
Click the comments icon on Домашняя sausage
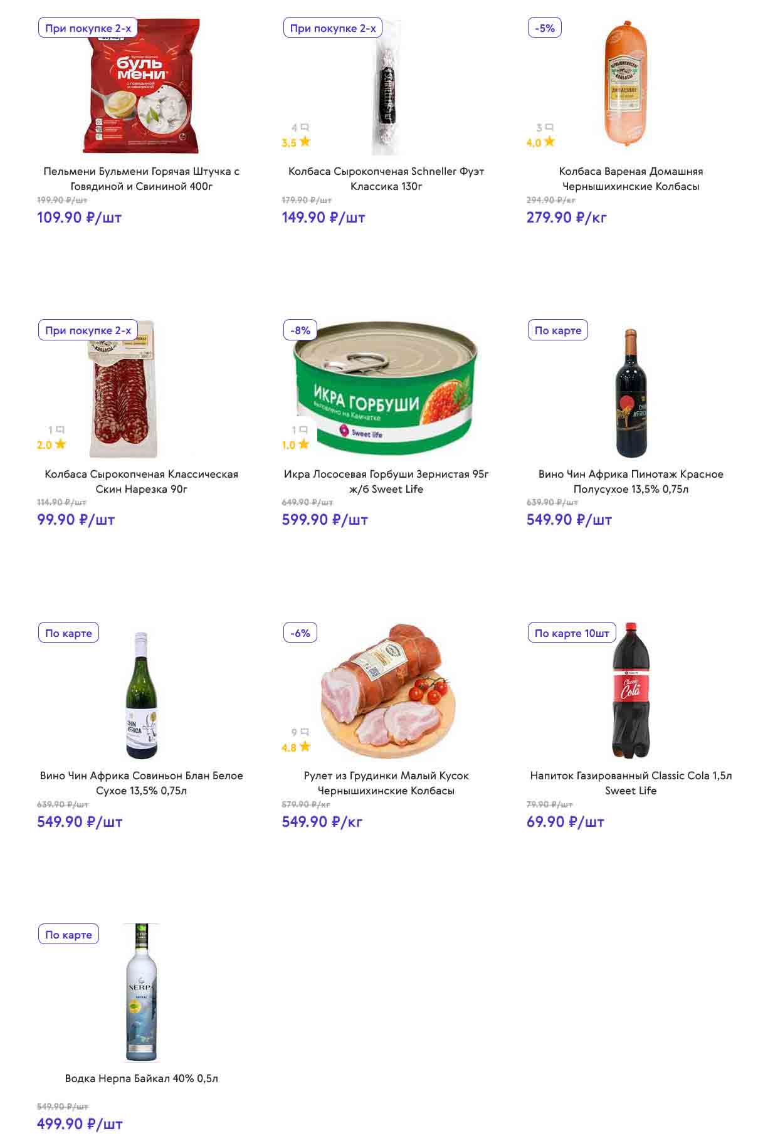[x=549, y=128]
